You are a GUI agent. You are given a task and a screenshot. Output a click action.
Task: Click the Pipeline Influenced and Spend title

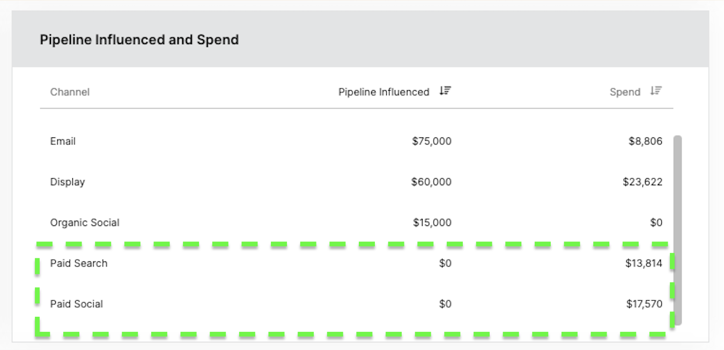click(x=139, y=40)
